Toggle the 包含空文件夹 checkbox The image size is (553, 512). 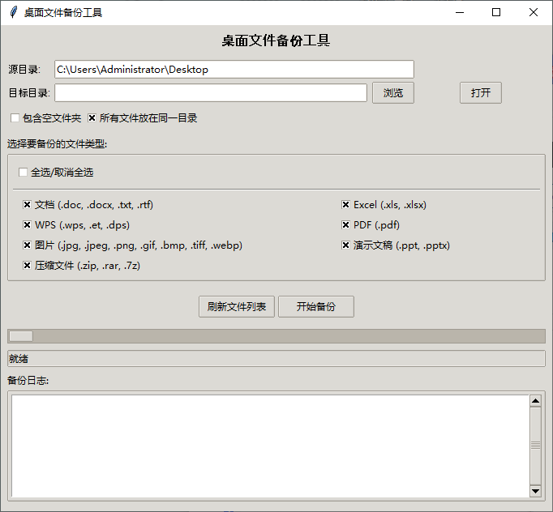coord(15,118)
